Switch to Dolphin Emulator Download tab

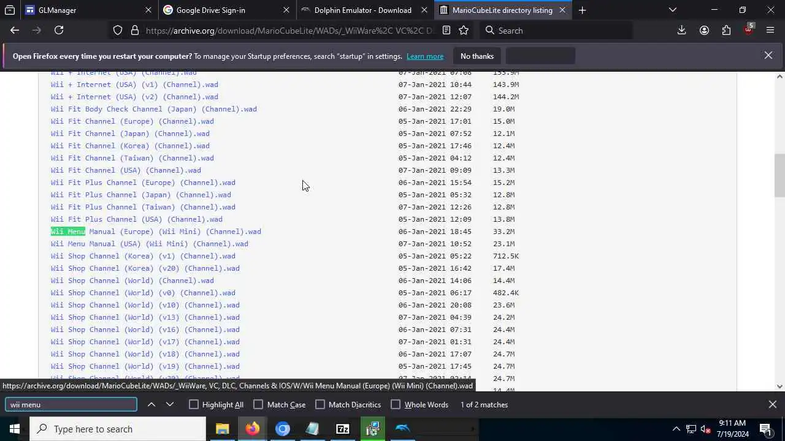[x=364, y=10]
